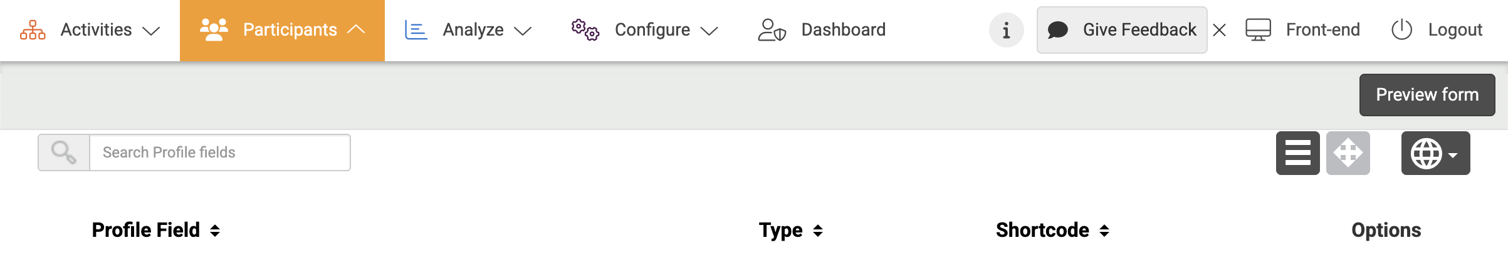Screen dimensions: 1508x255
Task: Click the Front-end monitor icon
Action: [1258, 30]
